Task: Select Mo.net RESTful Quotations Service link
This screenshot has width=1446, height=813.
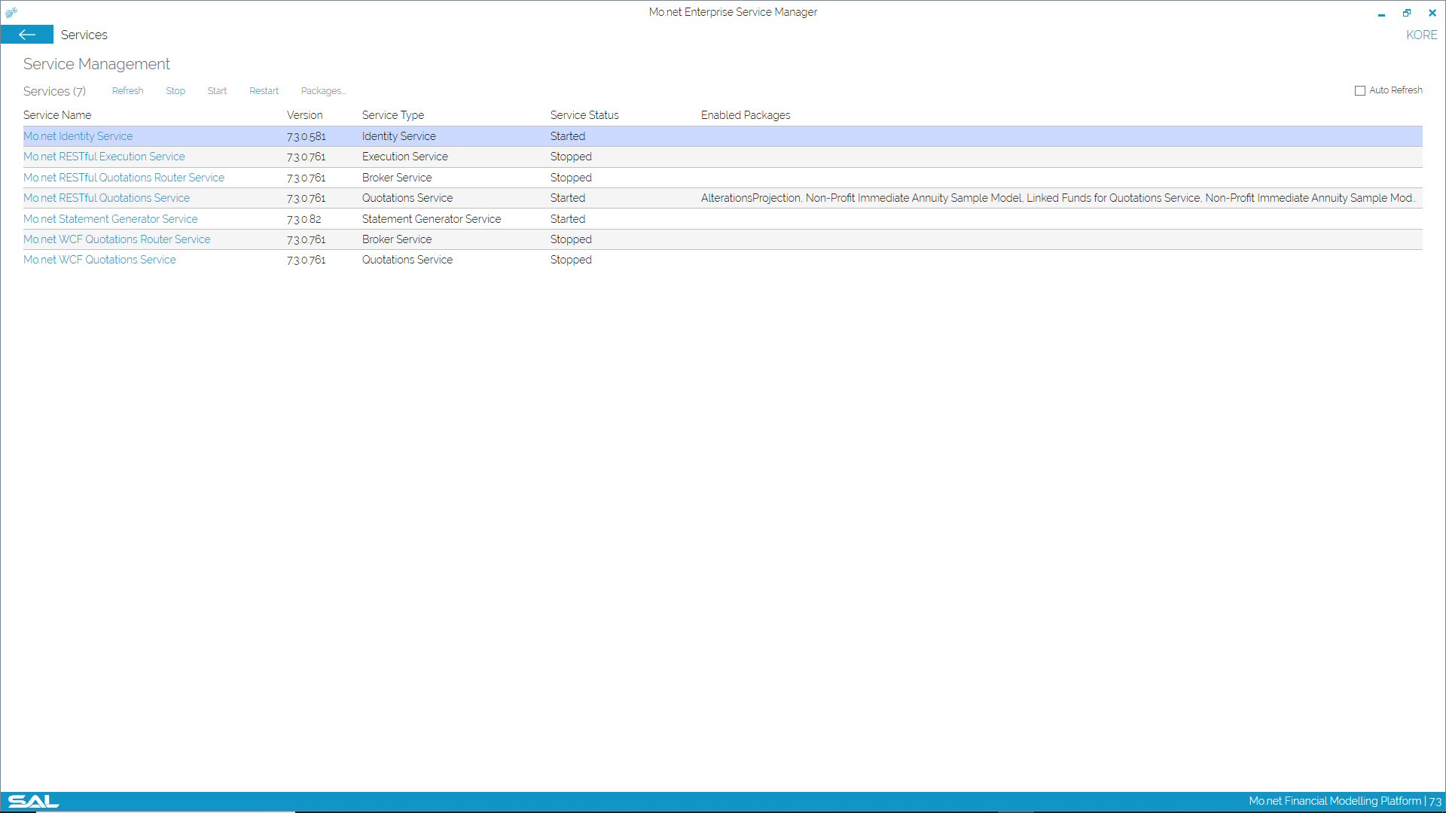Action: [x=106, y=197]
